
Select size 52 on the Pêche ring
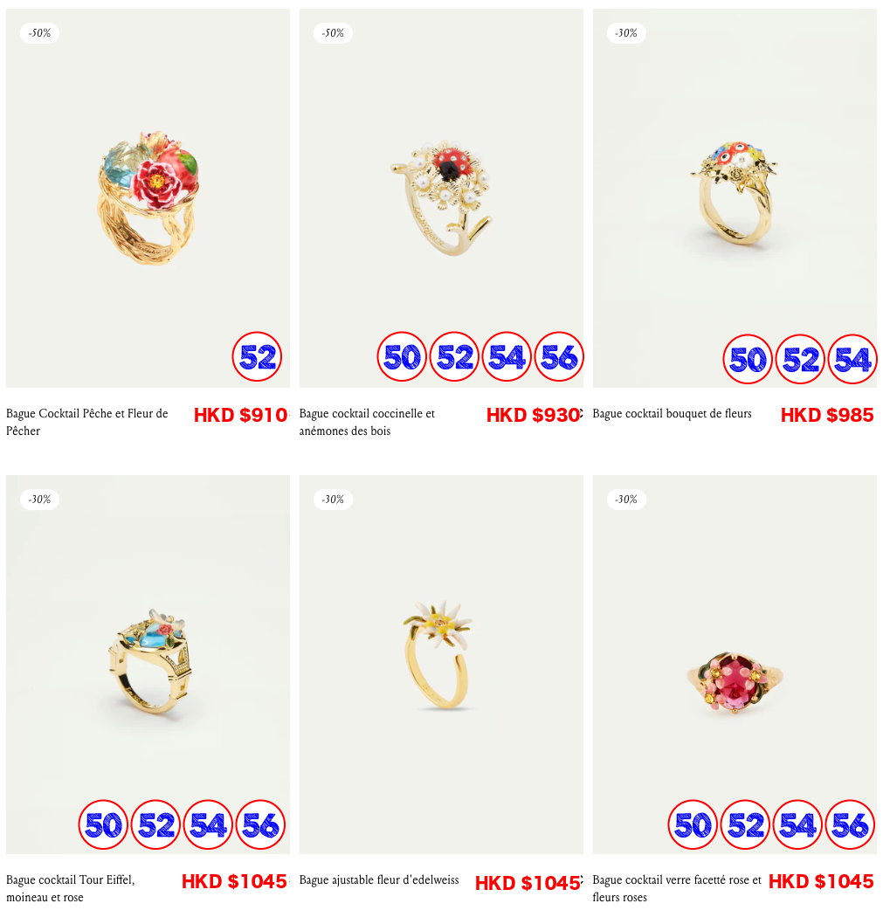(257, 356)
